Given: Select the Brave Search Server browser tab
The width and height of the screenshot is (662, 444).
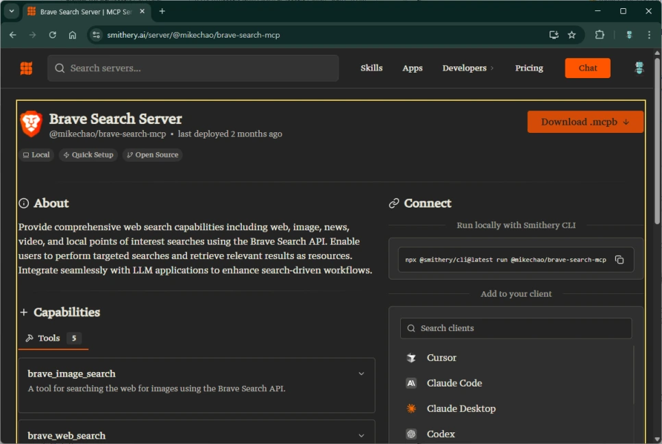Looking at the screenshot, I should pos(86,12).
